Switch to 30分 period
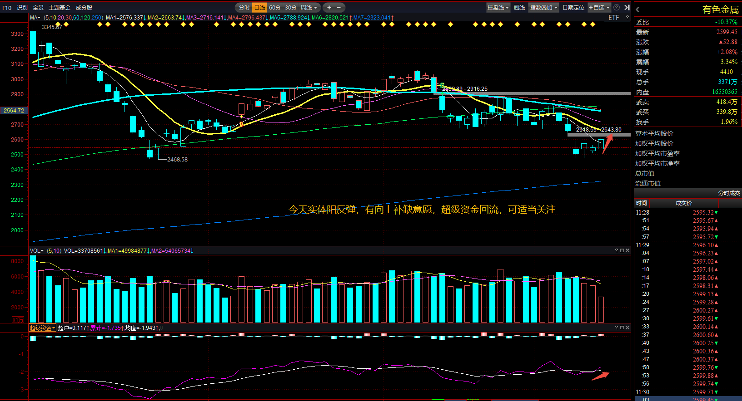Viewport: 742px width, 401px height. (x=291, y=8)
